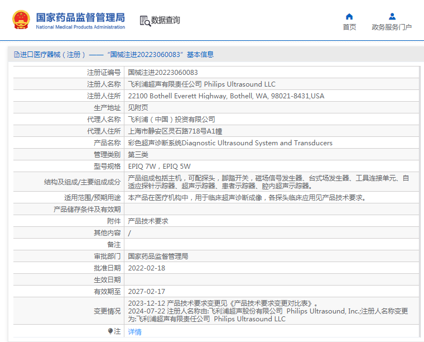
Task: Select the expiry date 2027-02-17
Action: pyautogui.click(x=146, y=292)
